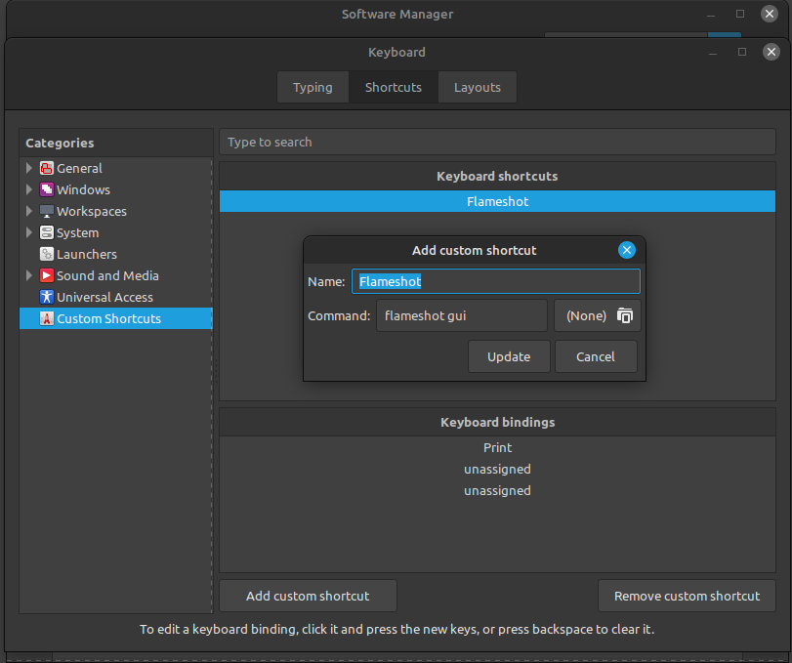Expand the Workspaces category

29,211
